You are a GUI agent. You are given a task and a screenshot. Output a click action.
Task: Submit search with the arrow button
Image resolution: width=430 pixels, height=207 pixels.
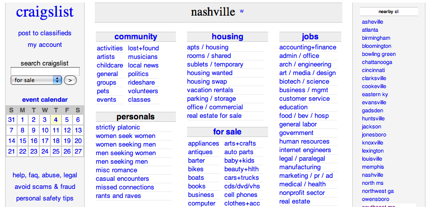71,80
